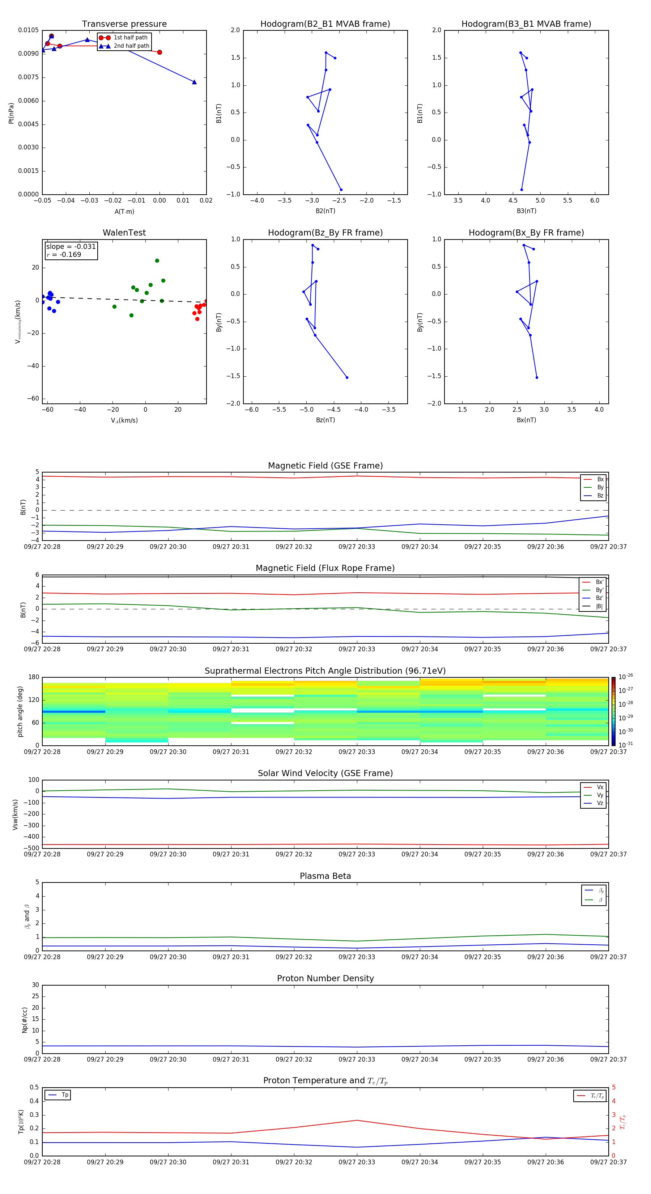651x1194 pixels.
Task: Click the 'Plasma Beta' plot title
Action: pos(325,876)
